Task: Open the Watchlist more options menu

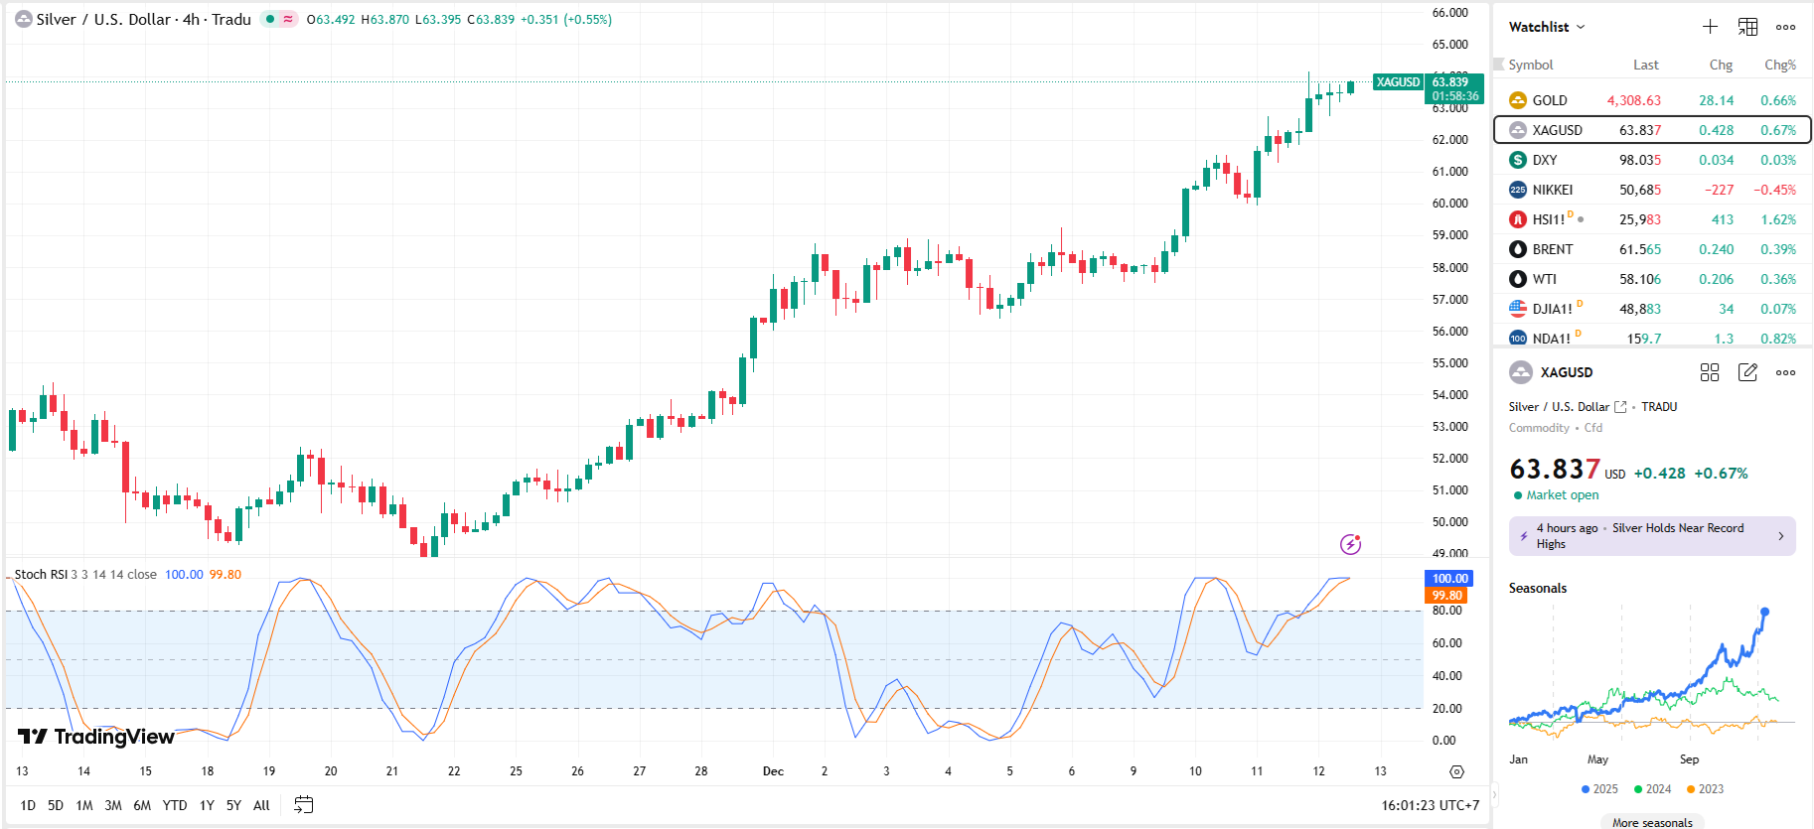Action: [x=1785, y=27]
